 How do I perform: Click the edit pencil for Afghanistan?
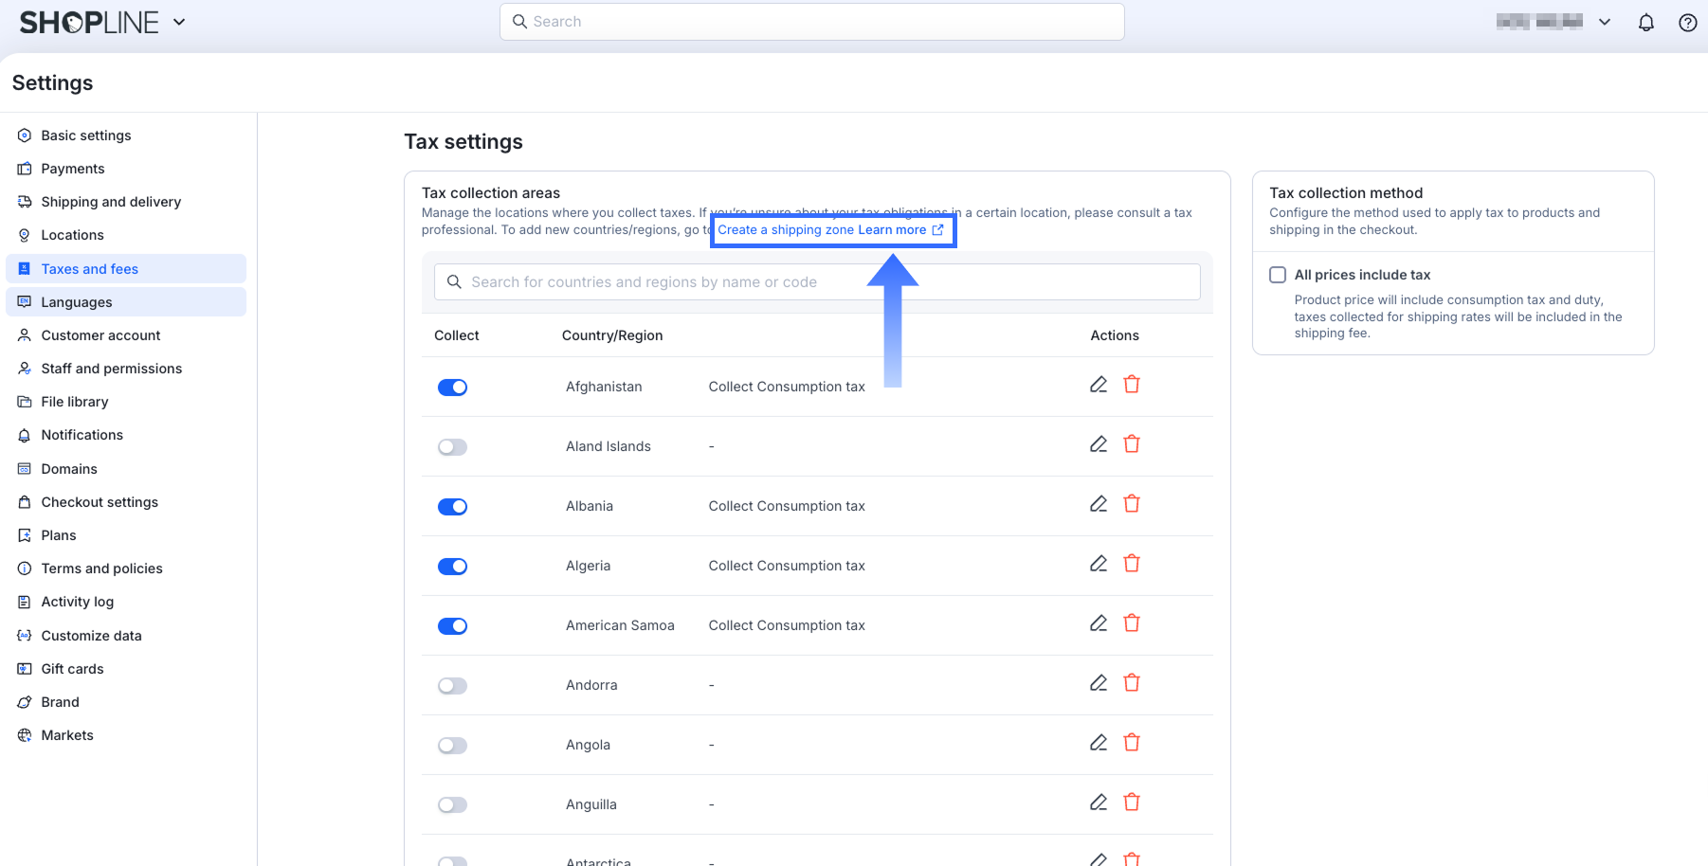click(1098, 385)
